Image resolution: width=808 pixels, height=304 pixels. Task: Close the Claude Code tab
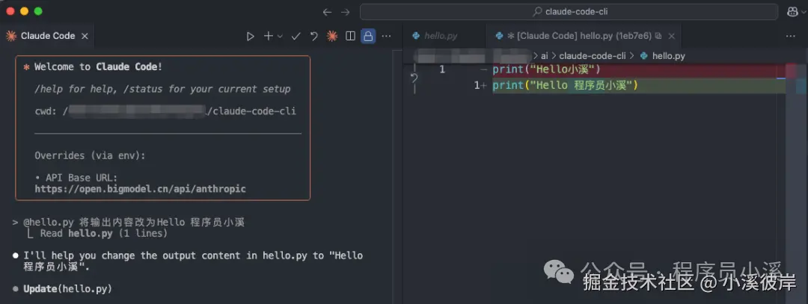tap(85, 36)
